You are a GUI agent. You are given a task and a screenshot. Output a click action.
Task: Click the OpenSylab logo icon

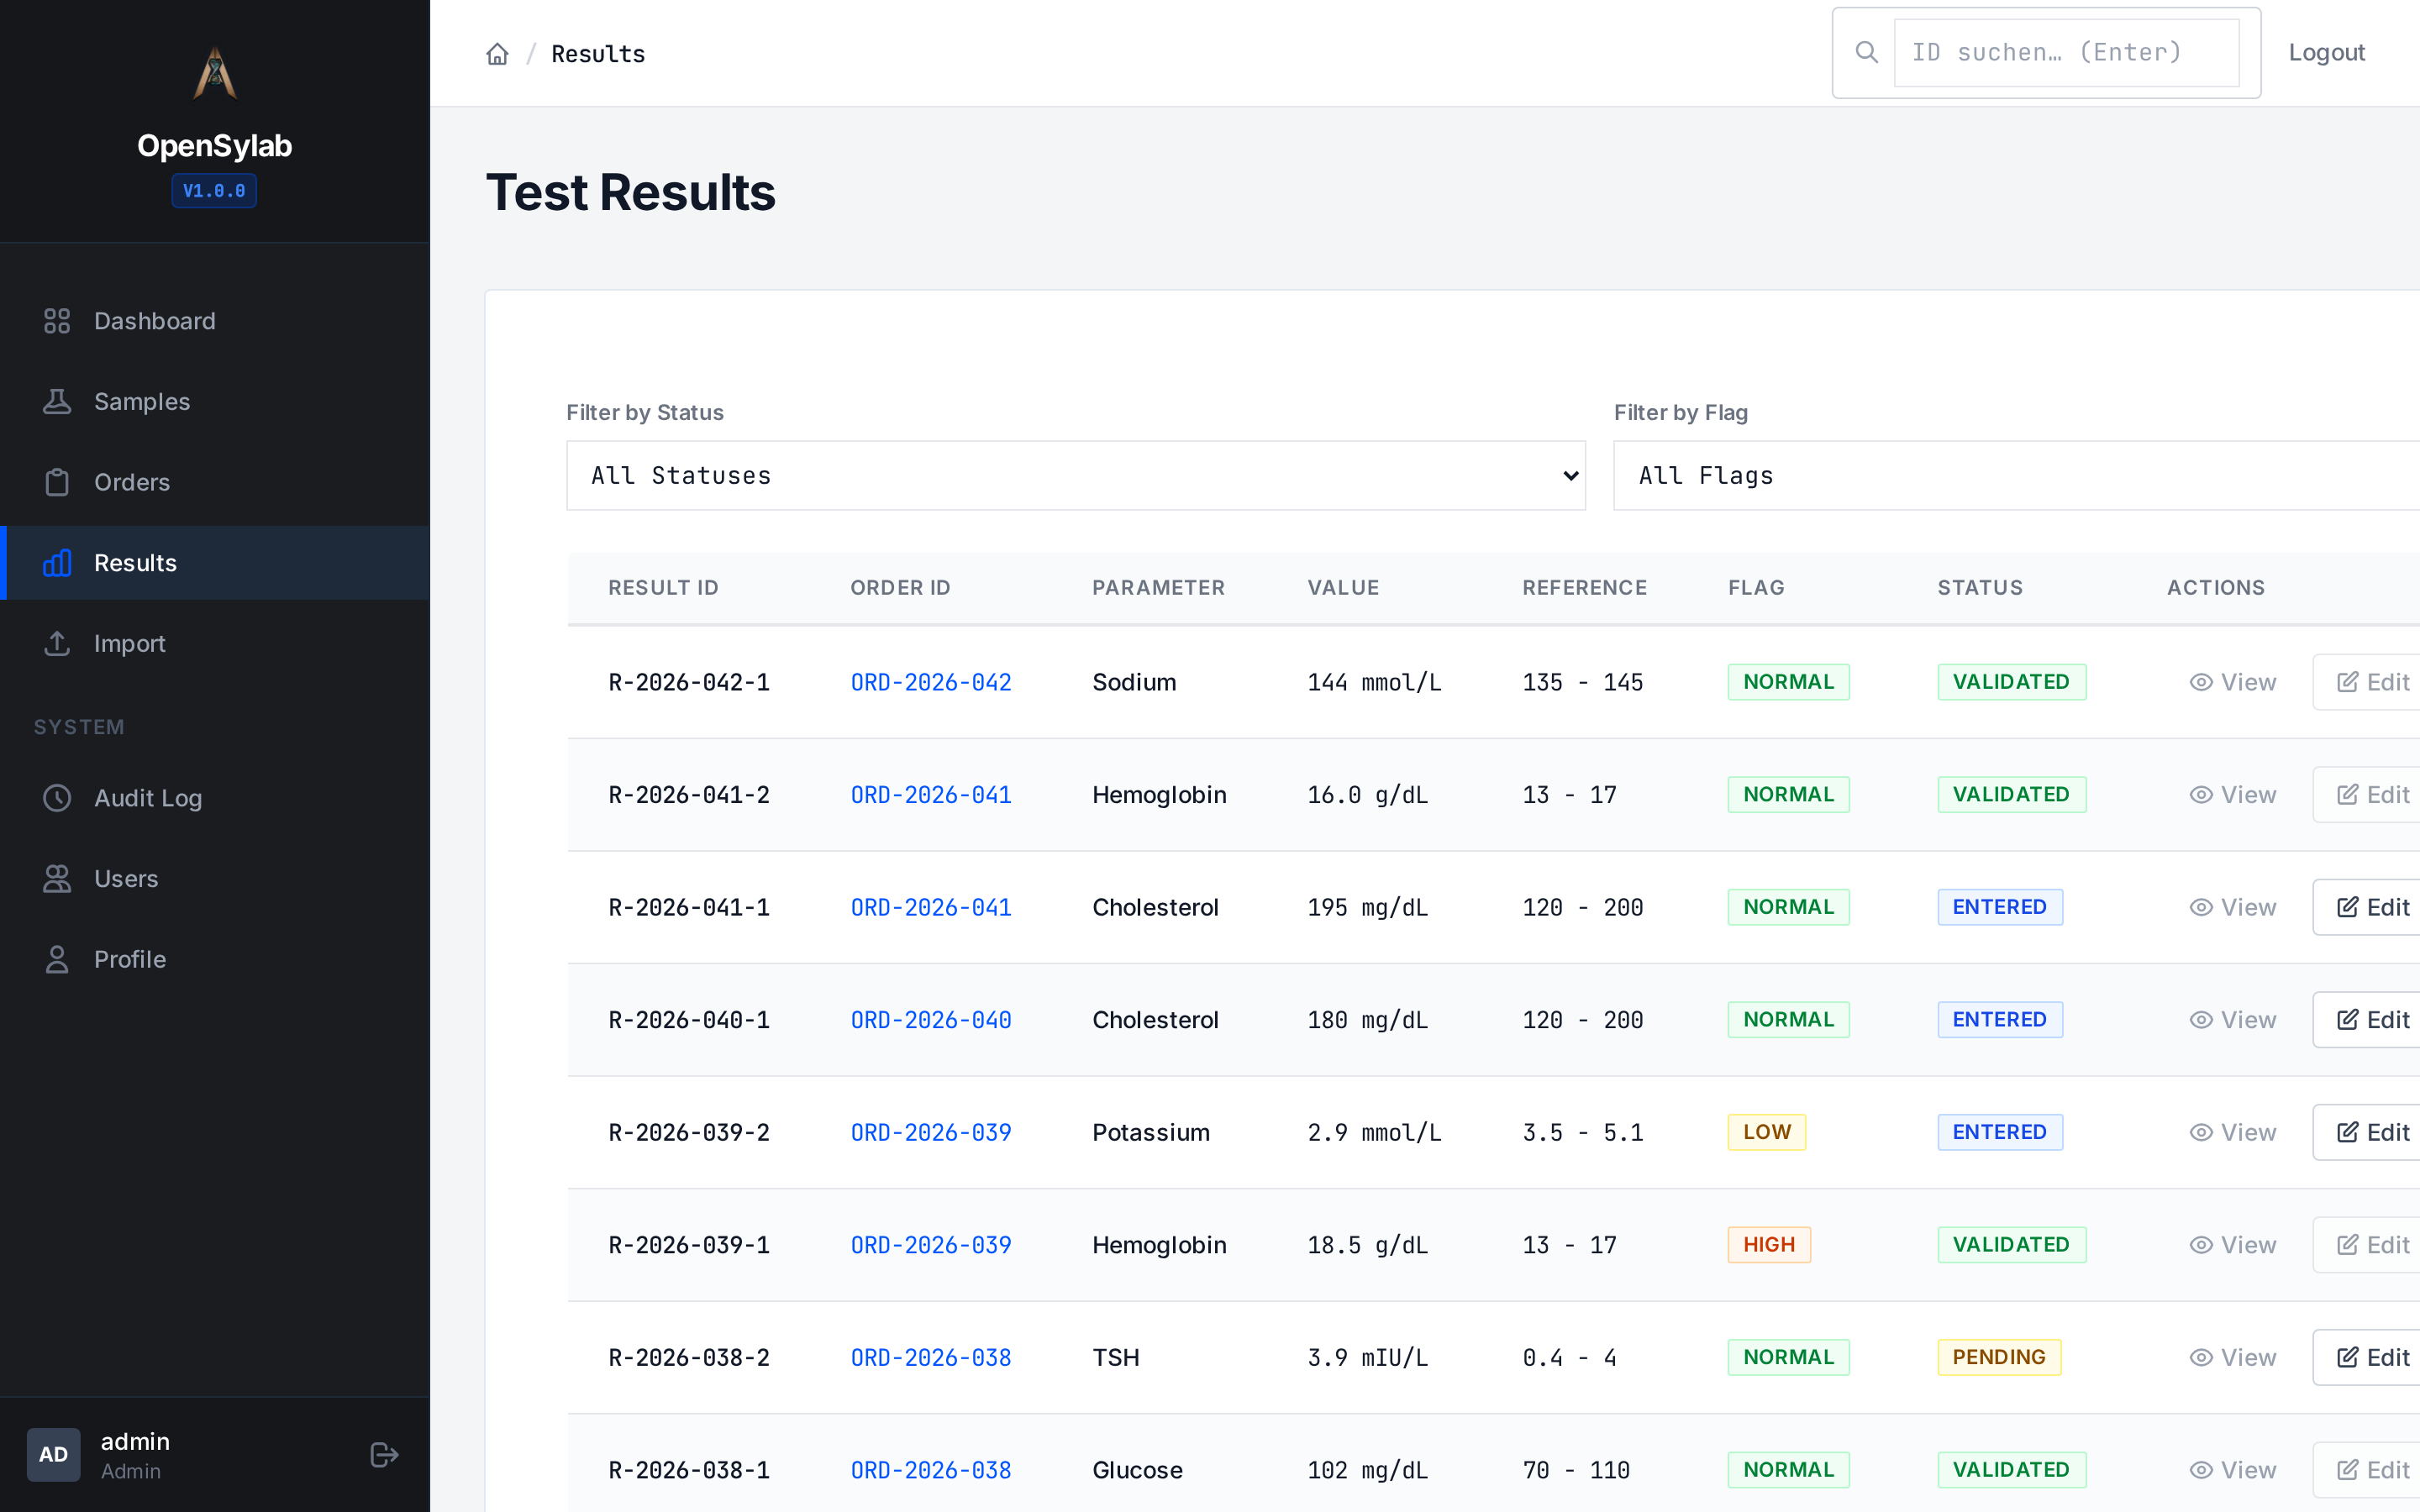click(214, 73)
